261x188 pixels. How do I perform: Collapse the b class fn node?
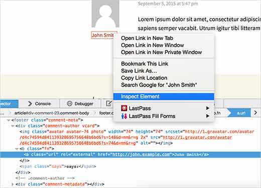[x=17, y=149]
